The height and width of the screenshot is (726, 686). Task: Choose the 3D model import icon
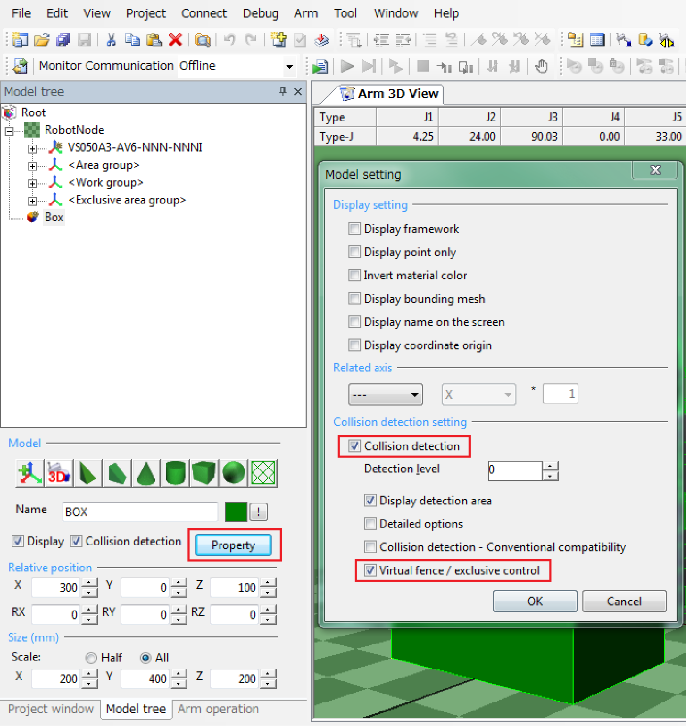[59, 473]
